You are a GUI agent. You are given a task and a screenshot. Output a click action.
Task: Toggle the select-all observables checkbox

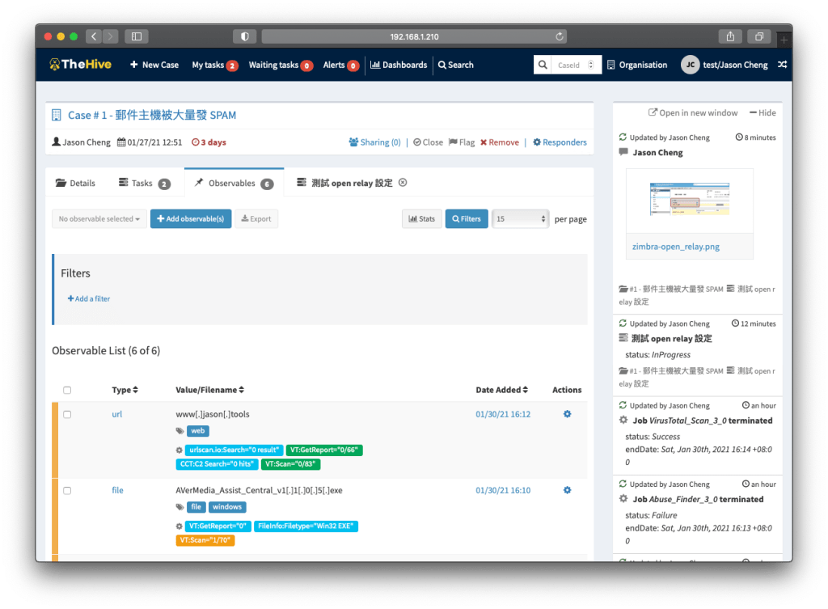click(x=67, y=390)
